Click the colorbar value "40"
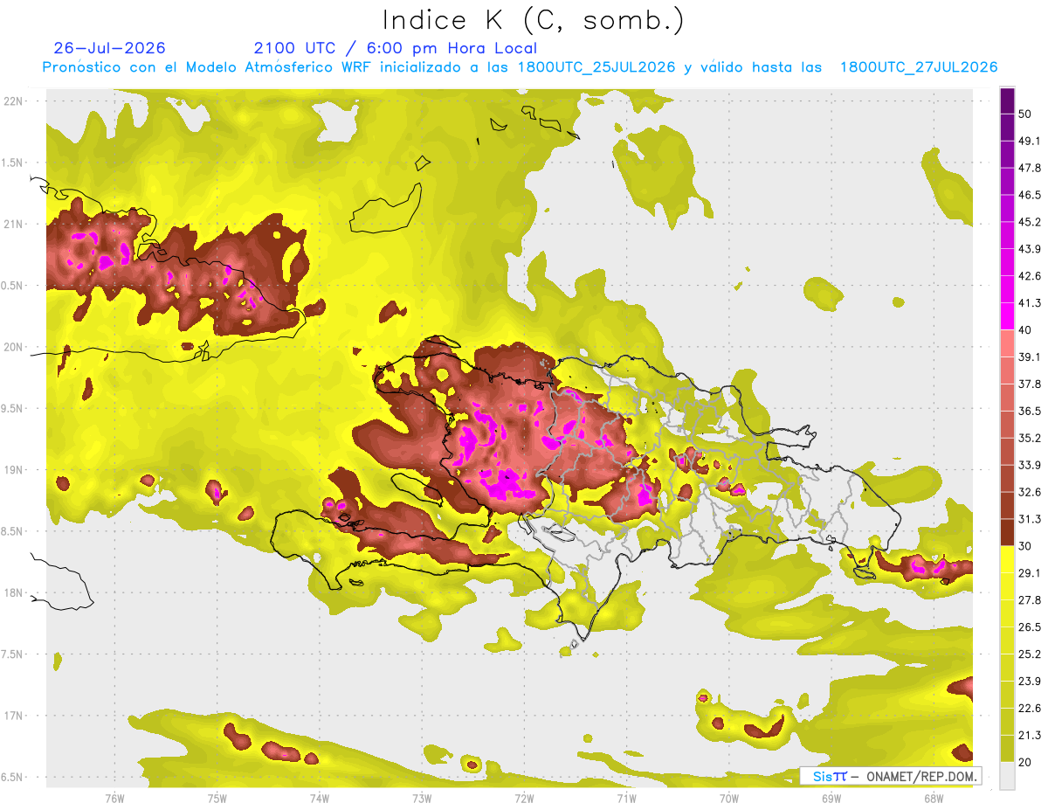The width and height of the screenshot is (1048, 810). 1026,329
